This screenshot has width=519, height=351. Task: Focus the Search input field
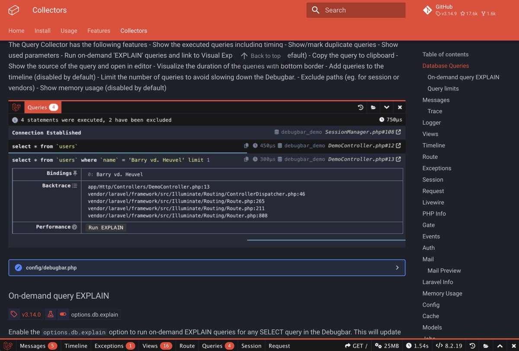pyautogui.click(x=356, y=10)
